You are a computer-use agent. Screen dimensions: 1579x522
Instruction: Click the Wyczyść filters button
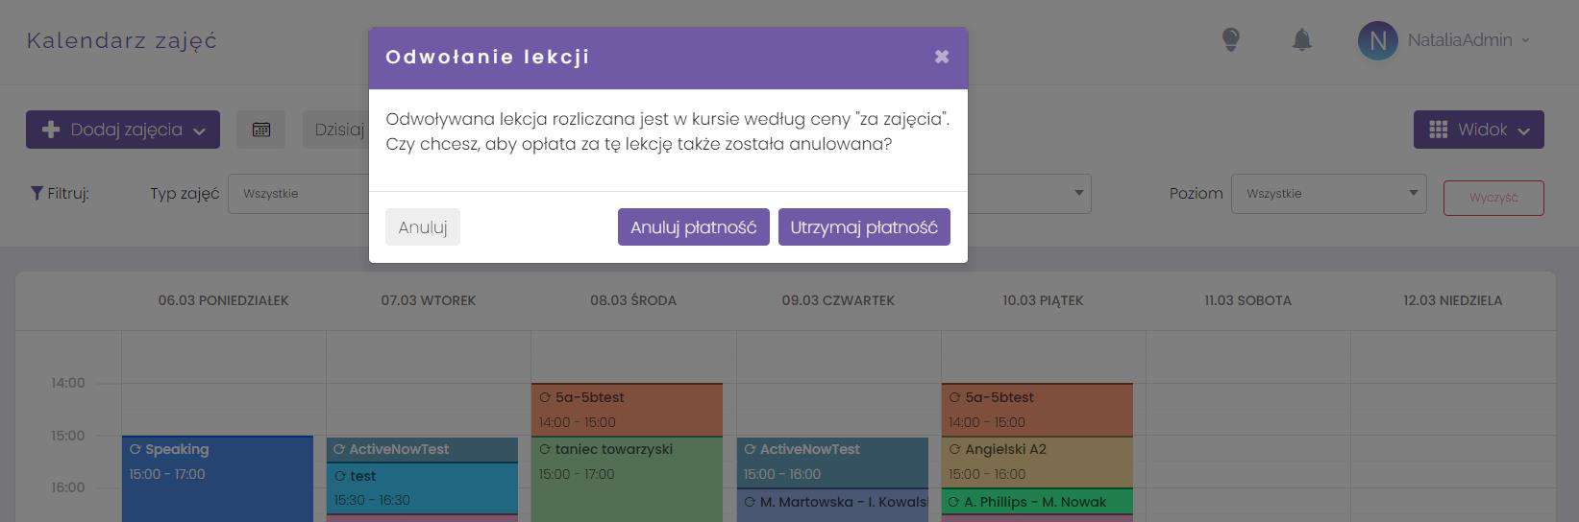click(1493, 198)
